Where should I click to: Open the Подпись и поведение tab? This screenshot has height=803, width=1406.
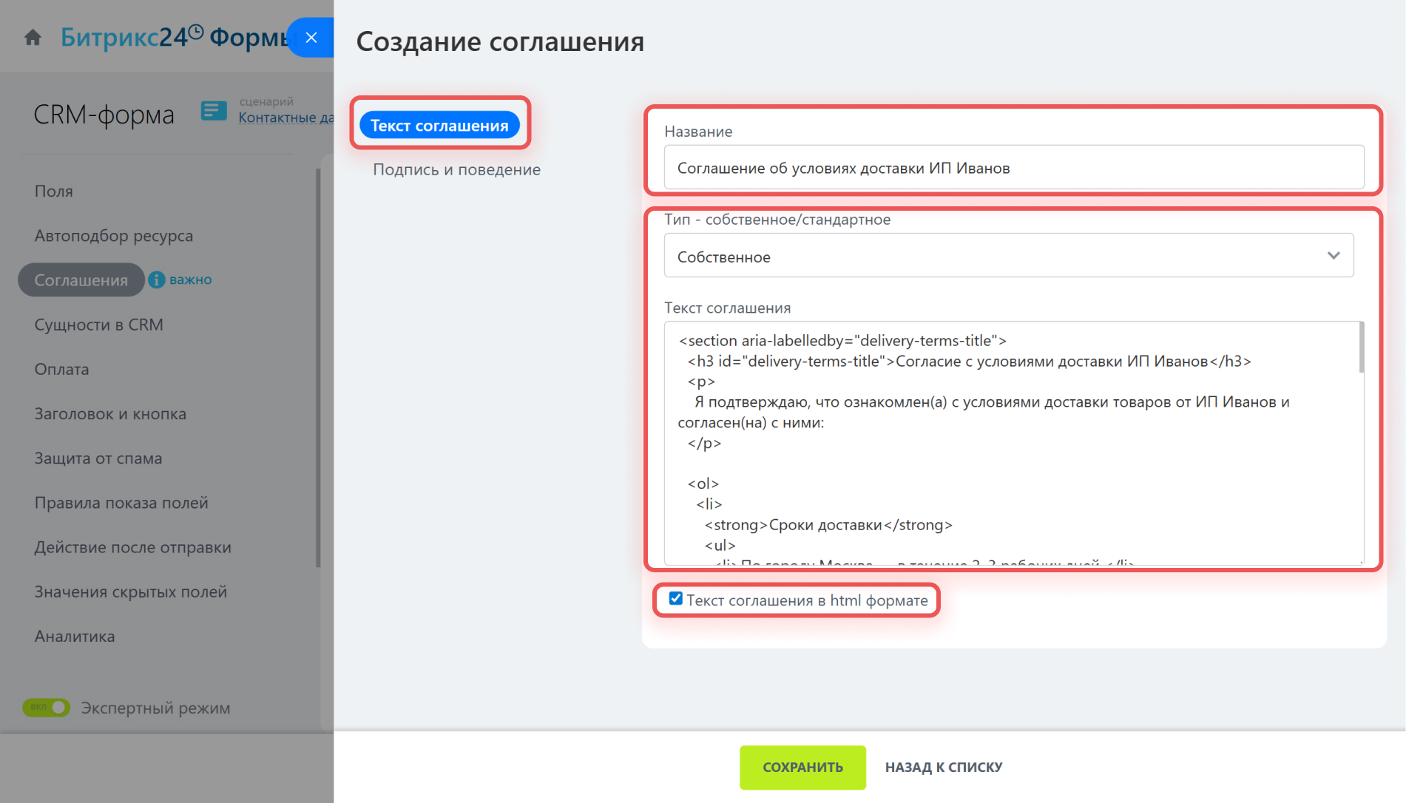click(x=456, y=169)
